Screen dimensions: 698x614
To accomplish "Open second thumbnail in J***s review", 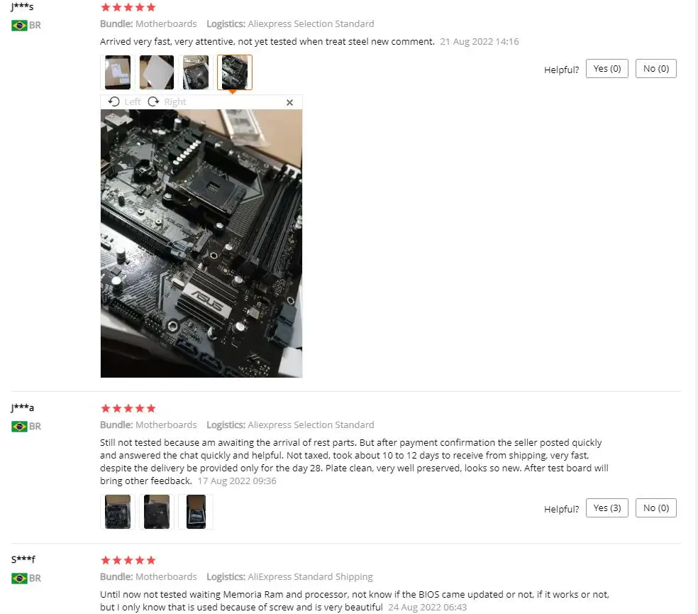I will click(x=157, y=72).
